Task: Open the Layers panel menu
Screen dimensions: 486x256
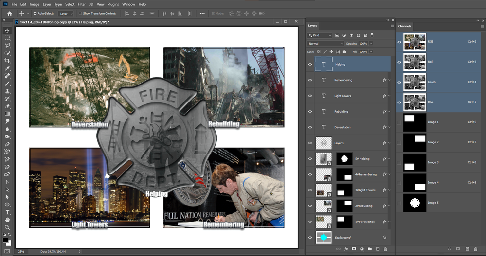Action: click(x=392, y=26)
